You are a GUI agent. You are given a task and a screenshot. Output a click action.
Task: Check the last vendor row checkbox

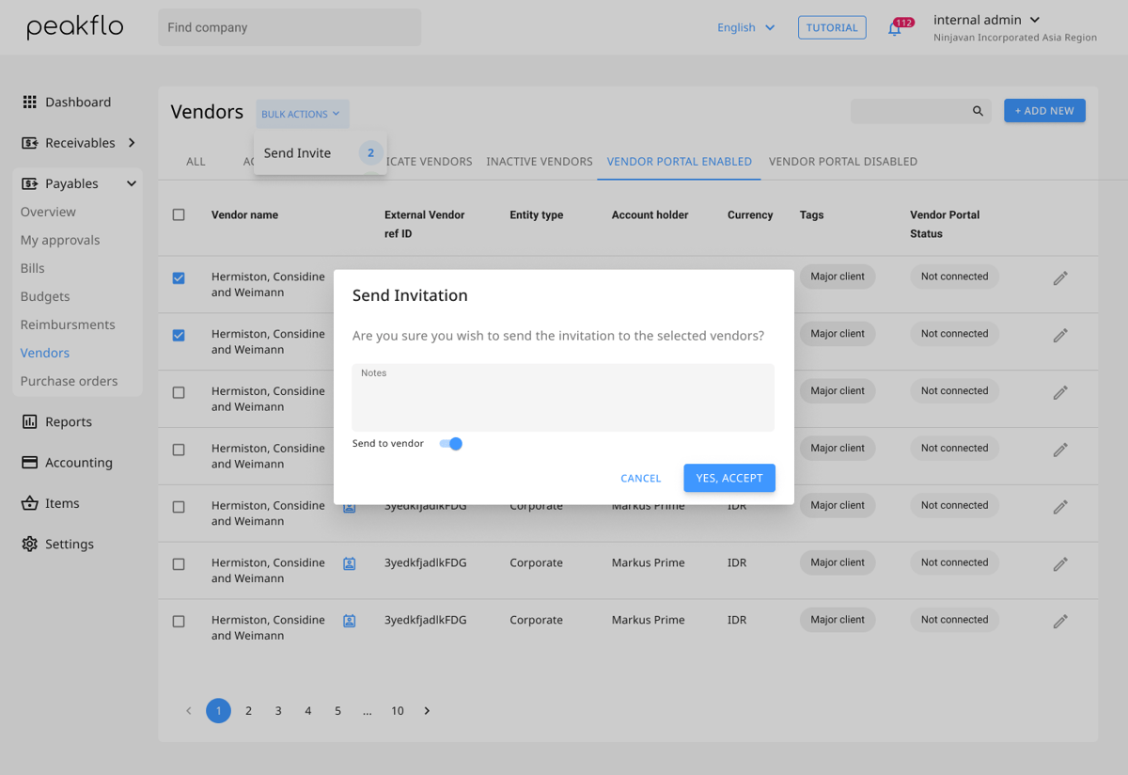click(179, 622)
